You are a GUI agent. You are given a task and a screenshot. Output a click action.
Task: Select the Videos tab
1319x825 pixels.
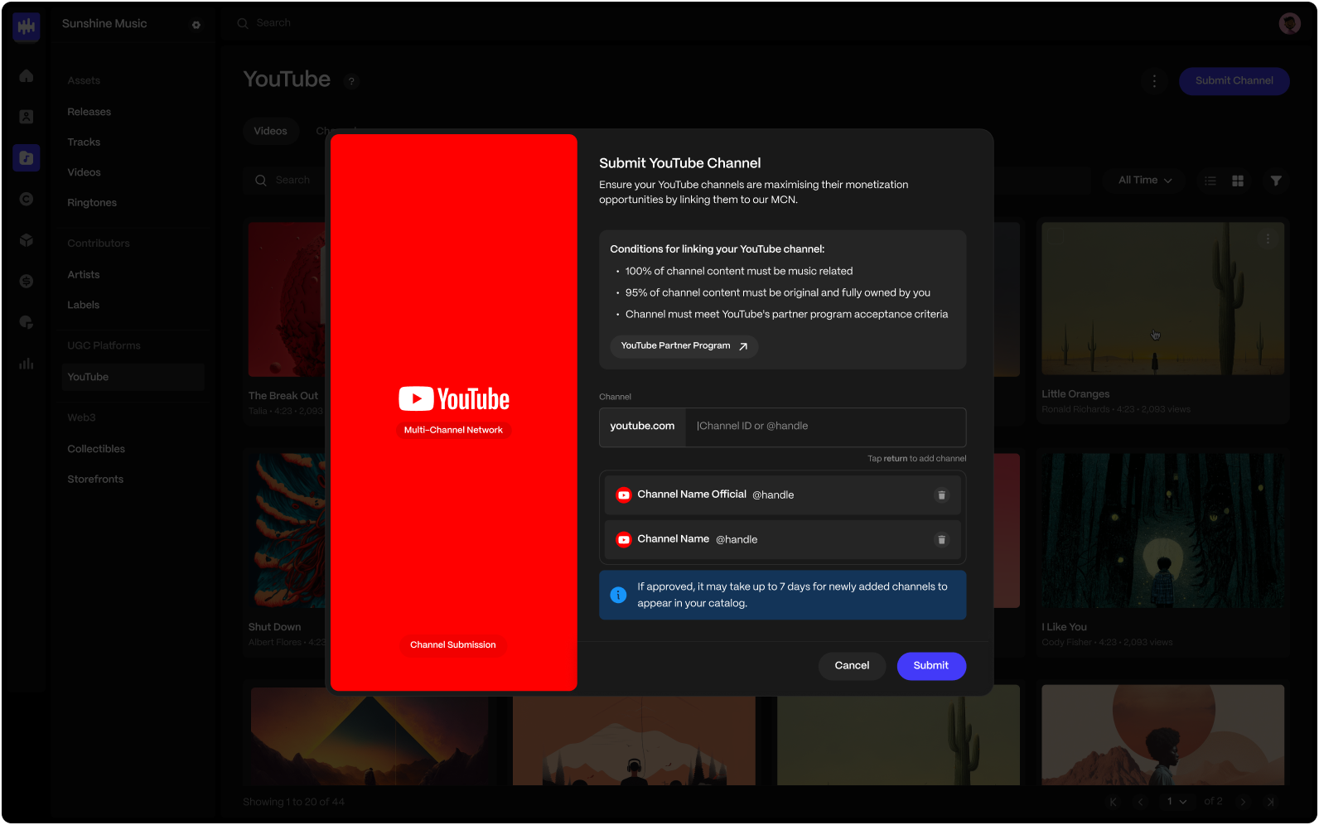click(x=271, y=131)
